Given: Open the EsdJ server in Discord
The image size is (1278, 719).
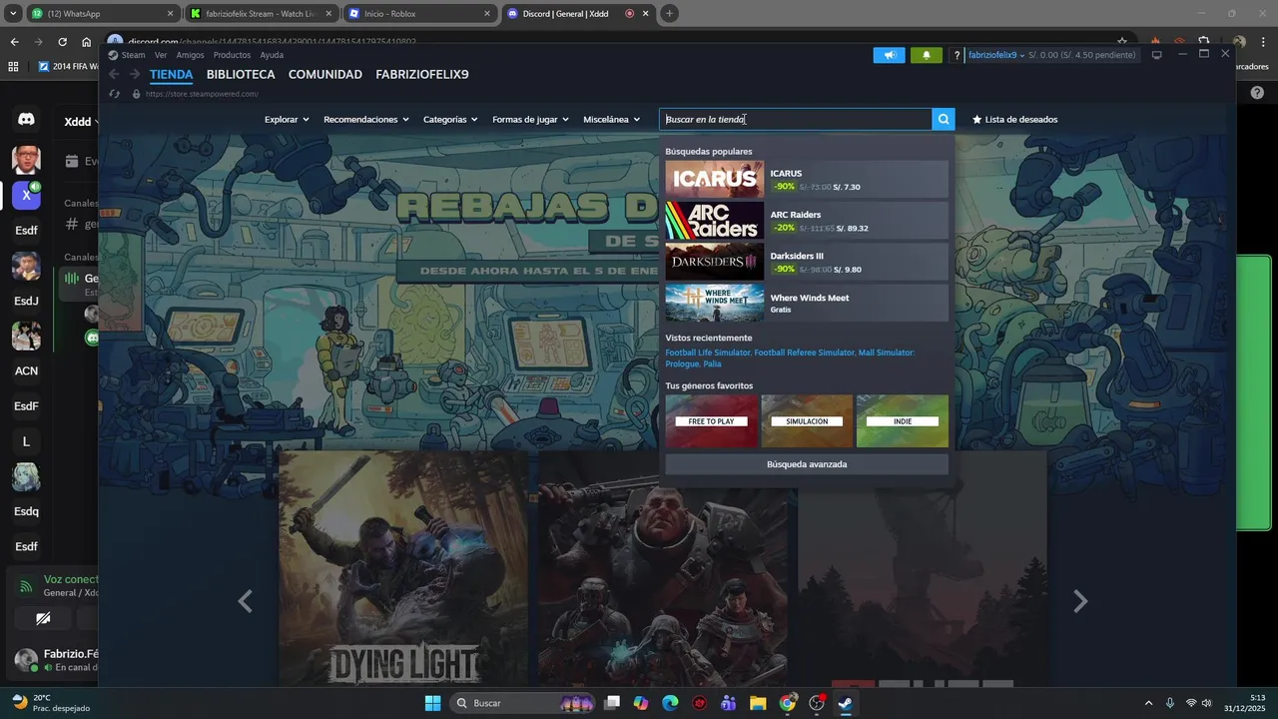Looking at the screenshot, I should [x=26, y=301].
